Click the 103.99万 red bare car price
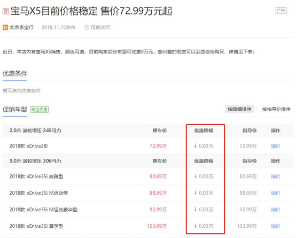Screen dimensions: 296x238 pyautogui.click(x=157, y=226)
